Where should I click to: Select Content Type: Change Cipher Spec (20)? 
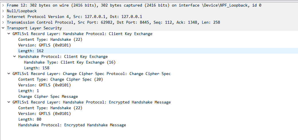[61, 79]
